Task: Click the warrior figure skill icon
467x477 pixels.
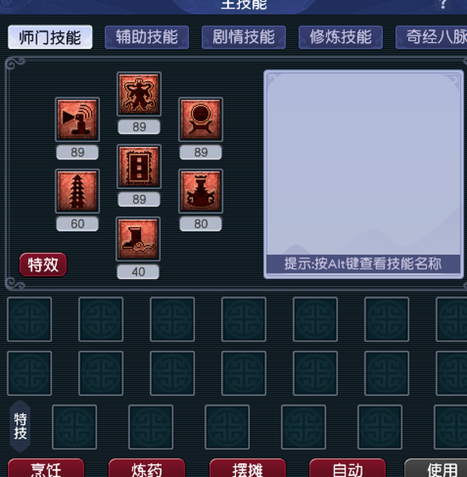Action: (x=139, y=94)
